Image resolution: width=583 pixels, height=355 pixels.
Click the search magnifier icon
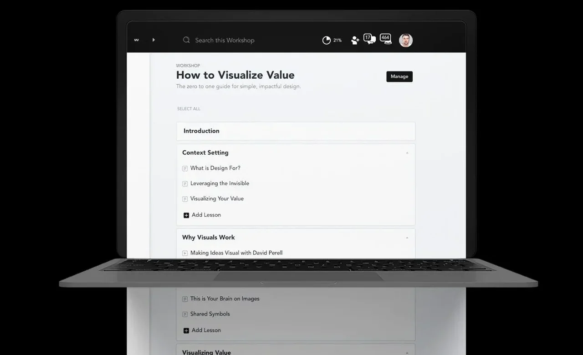coord(186,40)
